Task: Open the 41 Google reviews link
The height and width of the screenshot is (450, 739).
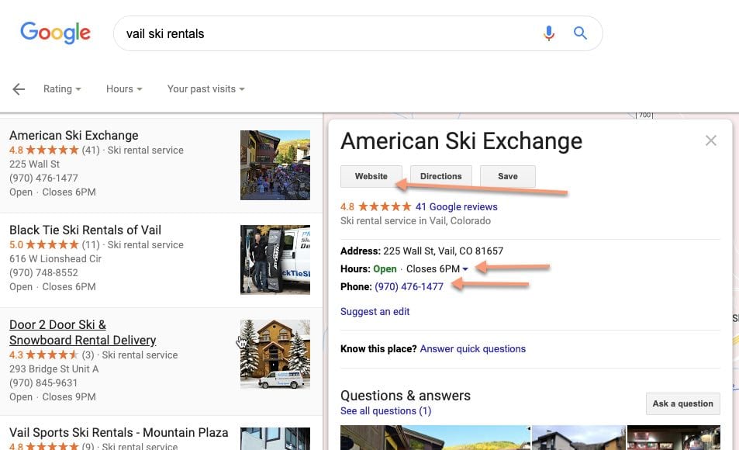Action: (456, 206)
